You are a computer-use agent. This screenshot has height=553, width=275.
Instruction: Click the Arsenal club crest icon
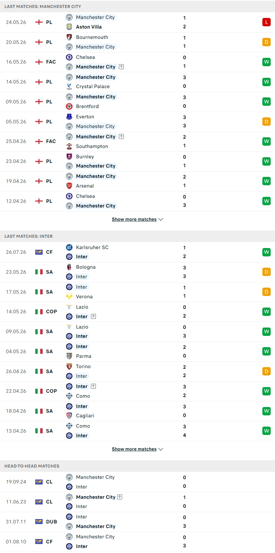(x=69, y=186)
